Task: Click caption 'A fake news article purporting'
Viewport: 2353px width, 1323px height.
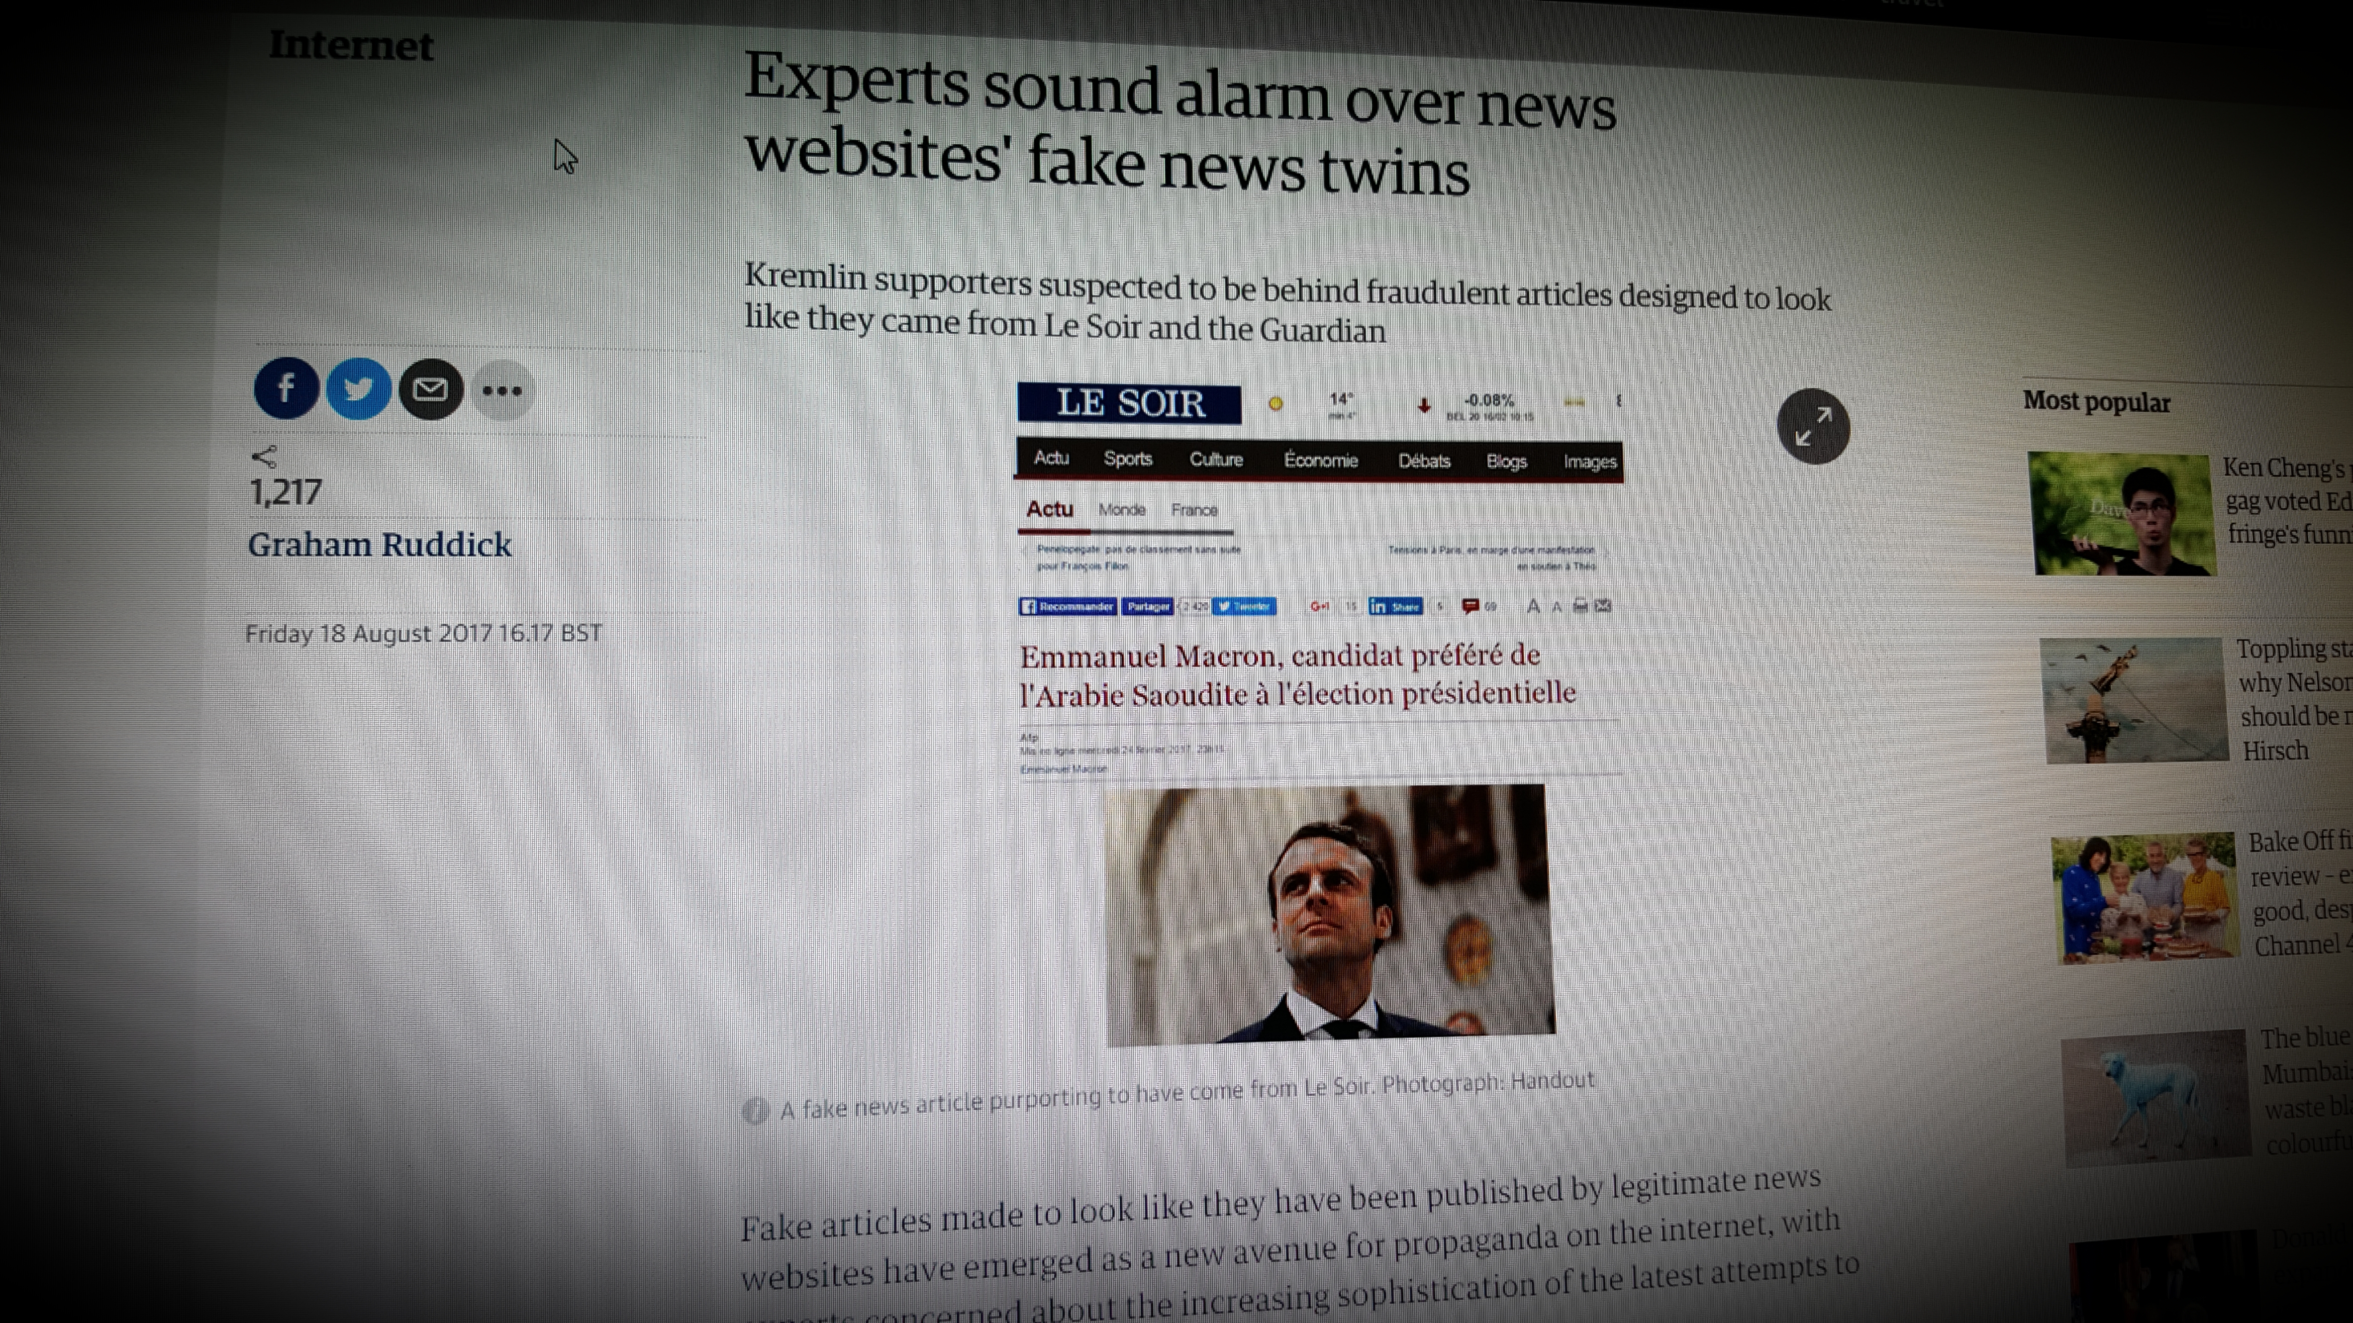Action: [1186, 1096]
